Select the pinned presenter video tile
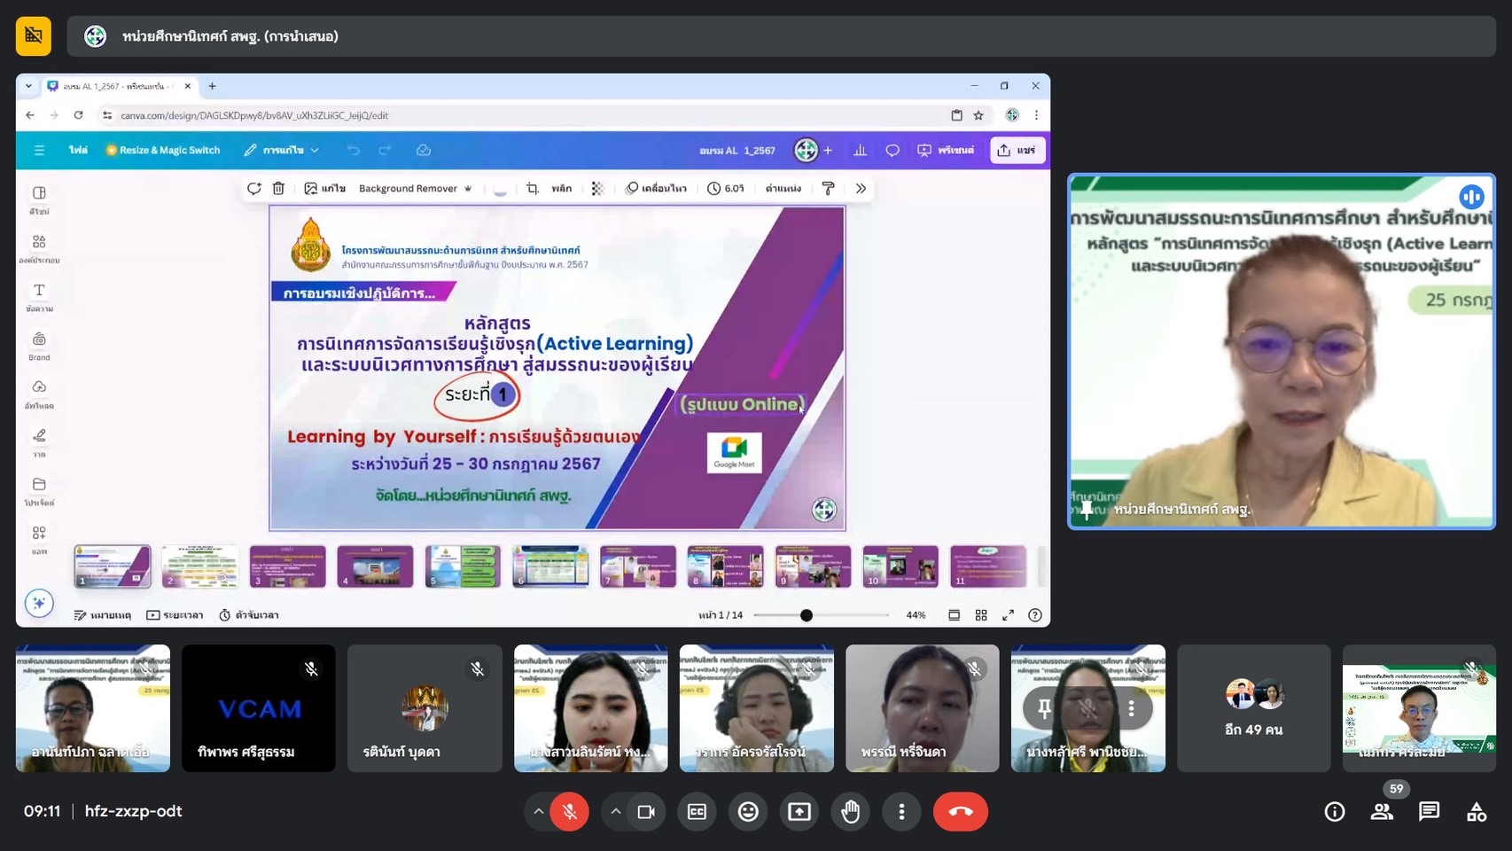 (1282, 351)
